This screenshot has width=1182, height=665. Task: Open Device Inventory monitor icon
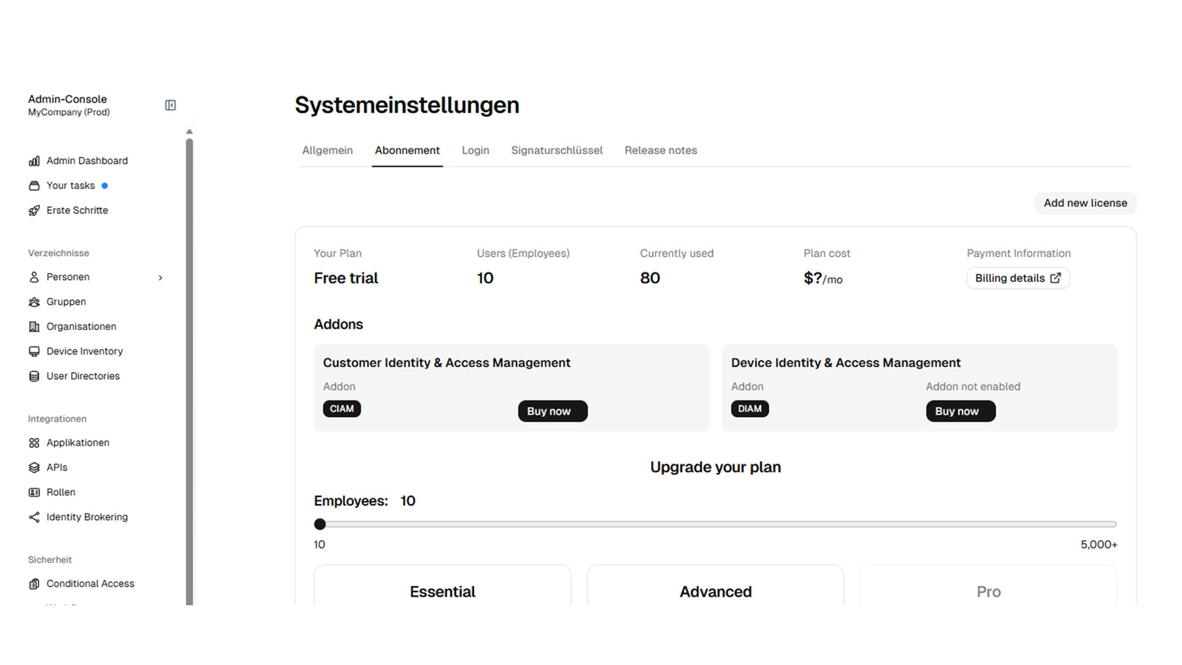[34, 352]
